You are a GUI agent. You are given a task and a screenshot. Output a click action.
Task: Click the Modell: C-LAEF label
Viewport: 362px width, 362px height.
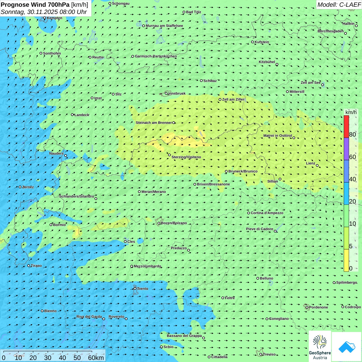(339, 5)
